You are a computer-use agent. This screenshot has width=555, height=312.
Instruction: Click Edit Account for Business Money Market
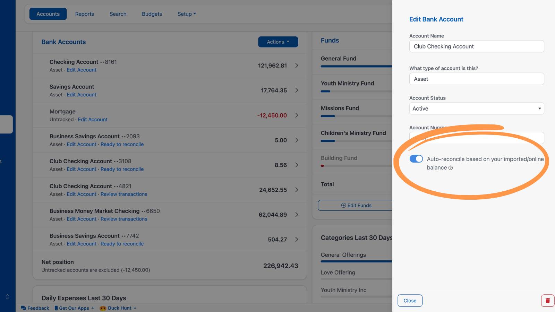pos(82,219)
